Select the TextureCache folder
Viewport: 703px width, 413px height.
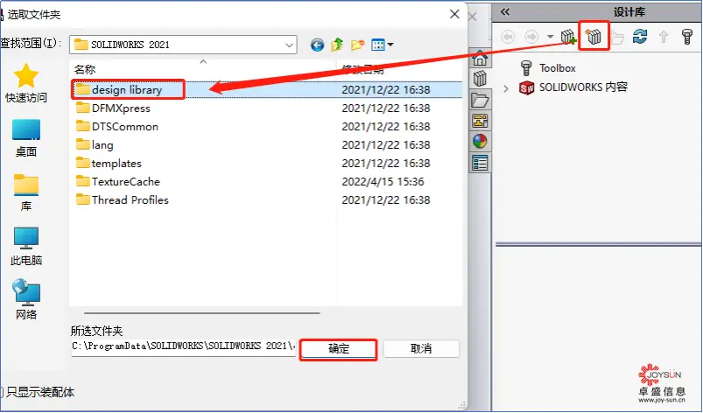click(x=118, y=181)
